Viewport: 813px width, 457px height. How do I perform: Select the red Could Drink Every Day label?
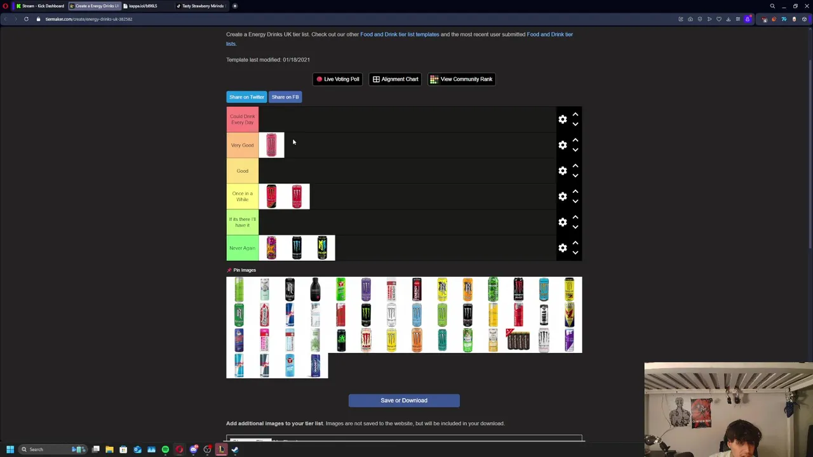[x=243, y=119]
